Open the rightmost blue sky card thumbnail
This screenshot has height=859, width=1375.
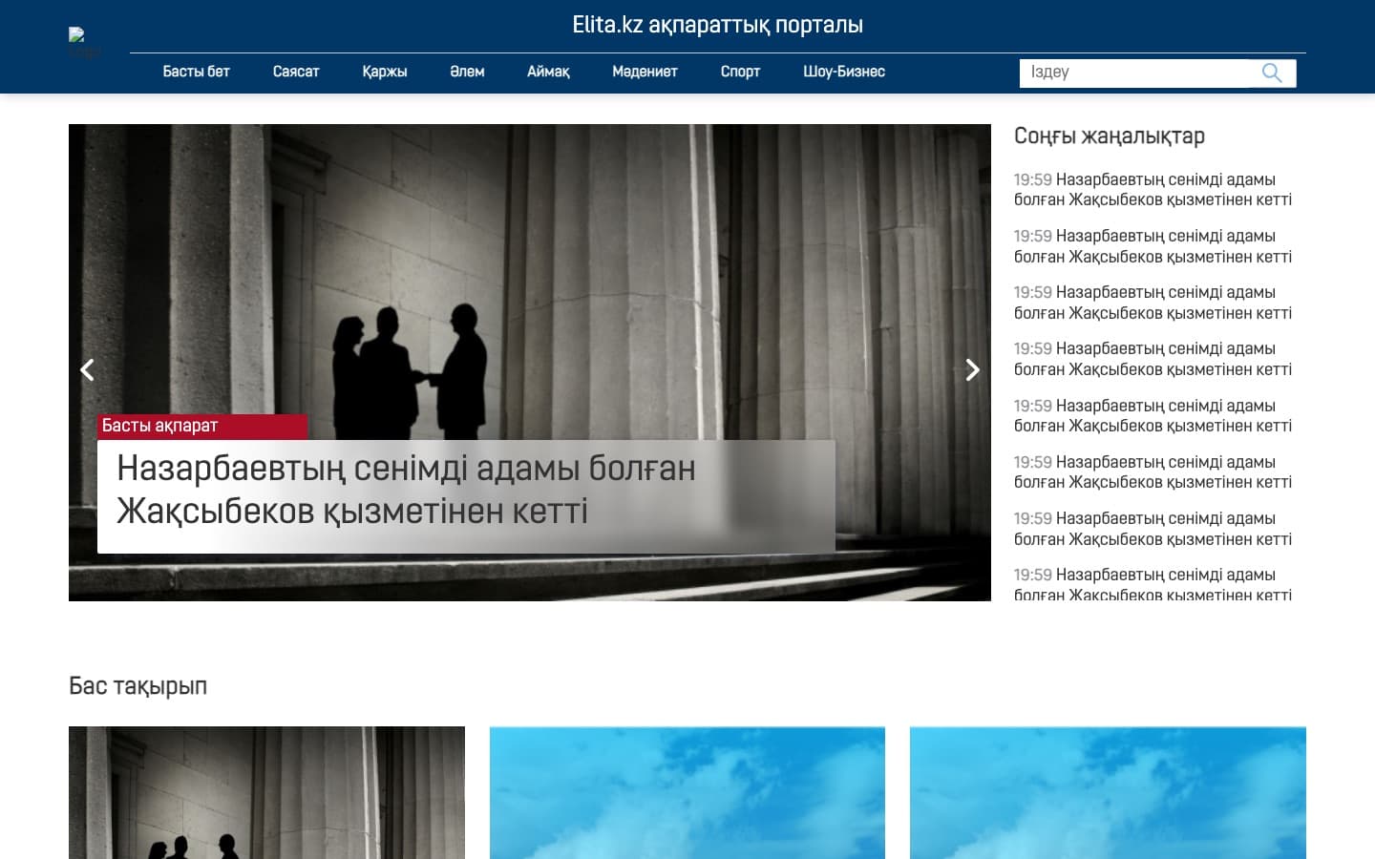click(x=1108, y=792)
